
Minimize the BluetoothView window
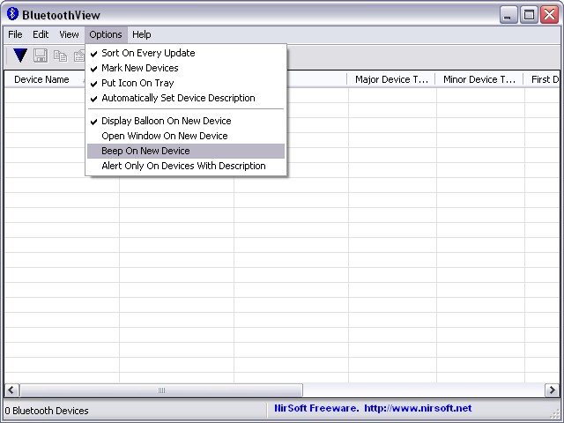pos(508,15)
